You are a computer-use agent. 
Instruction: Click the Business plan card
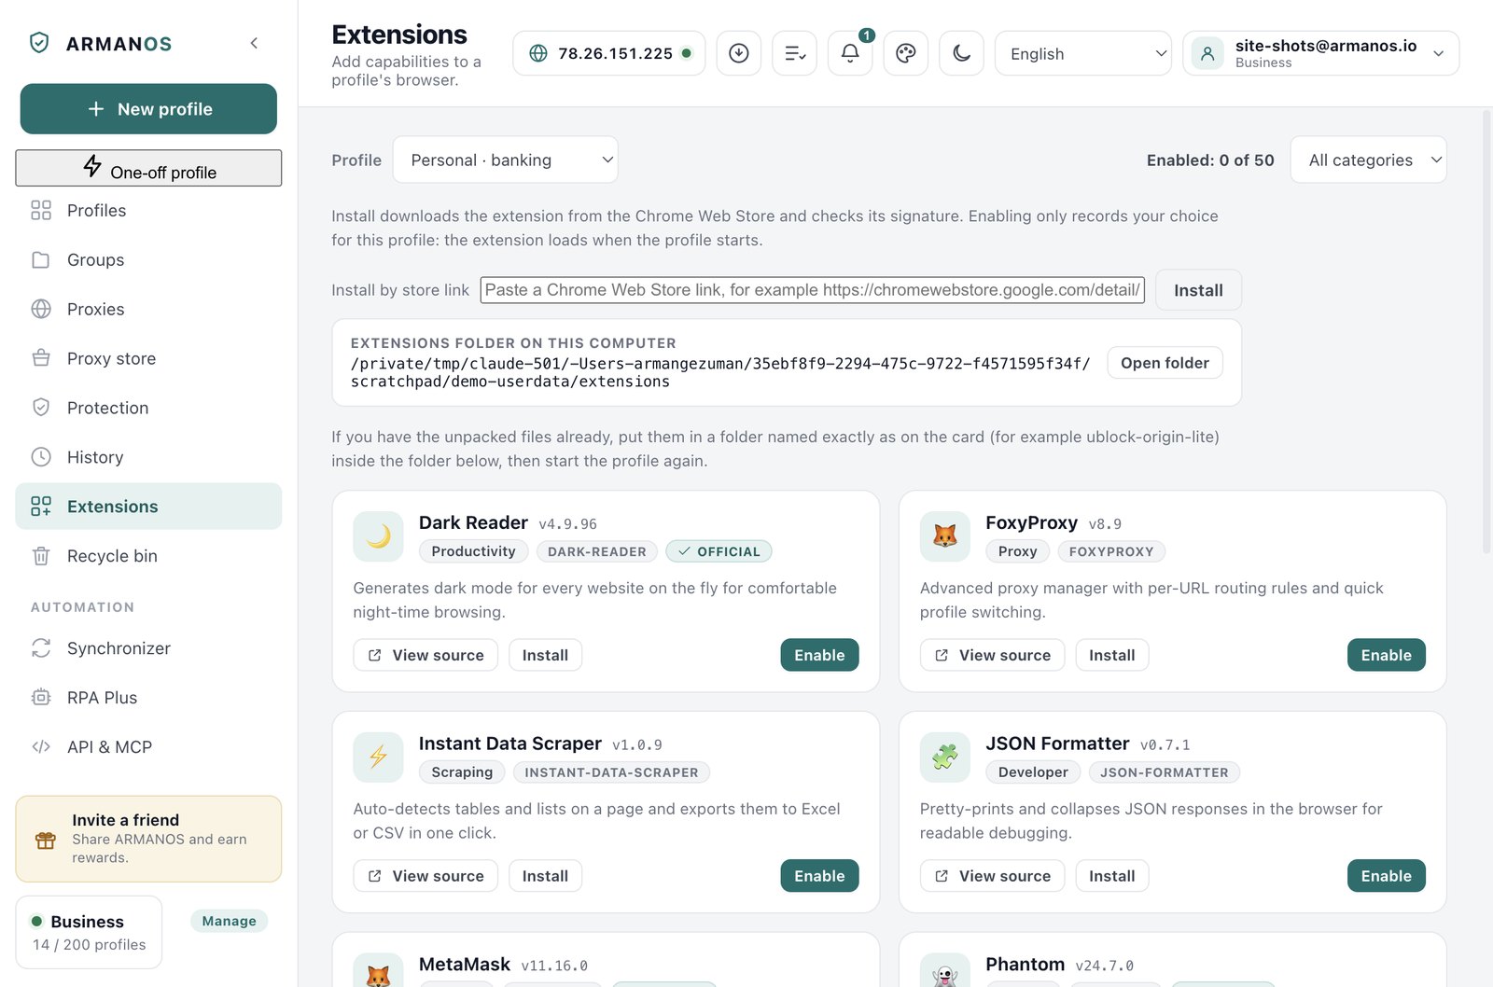pos(89,932)
